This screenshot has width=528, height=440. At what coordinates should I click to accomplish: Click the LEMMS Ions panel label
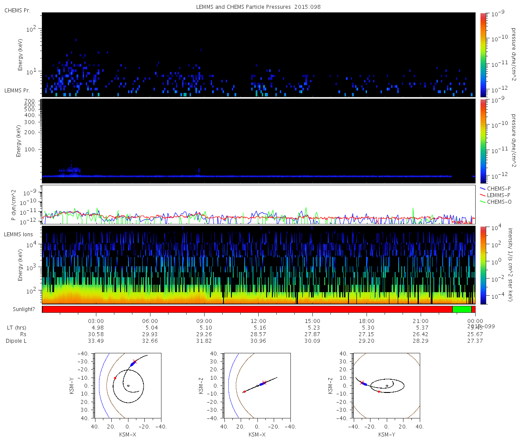pos(19,235)
